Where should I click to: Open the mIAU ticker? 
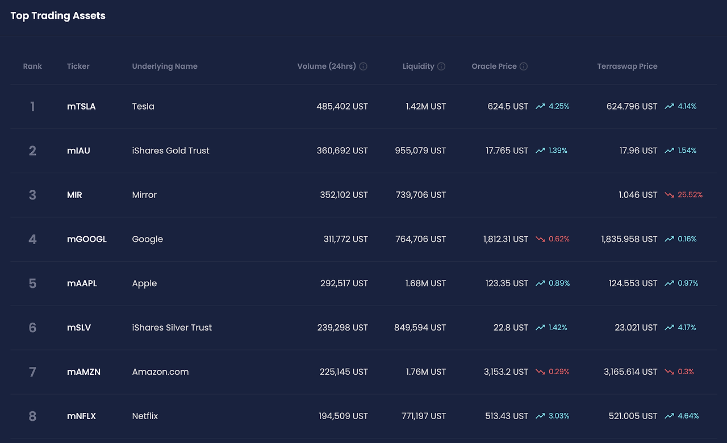pyautogui.click(x=78, y=151)
